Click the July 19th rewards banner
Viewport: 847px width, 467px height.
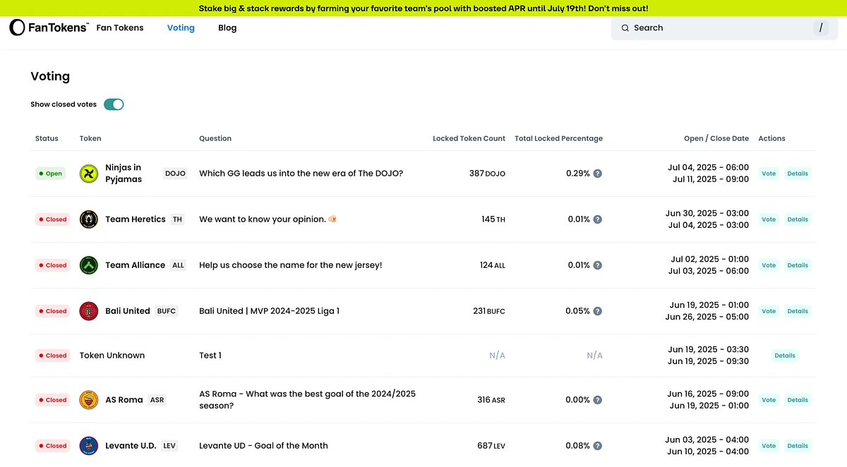click(423, 8)
